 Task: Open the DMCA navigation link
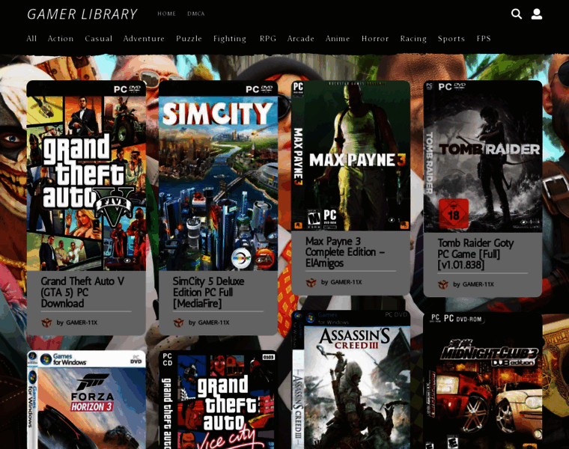pos(196,13)
